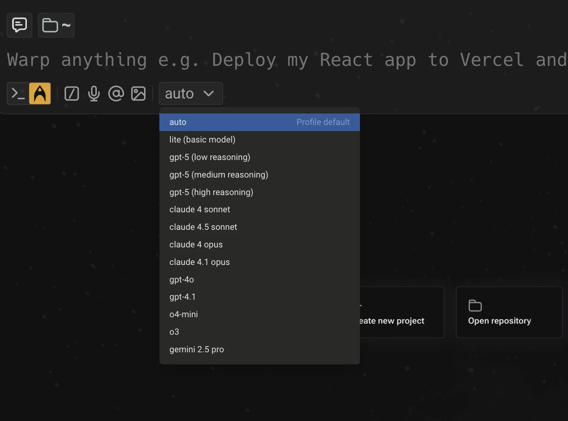Viewport: 568px width, 421px height.
Task: Start voice input with microphone icon
Action: [94, 93]
